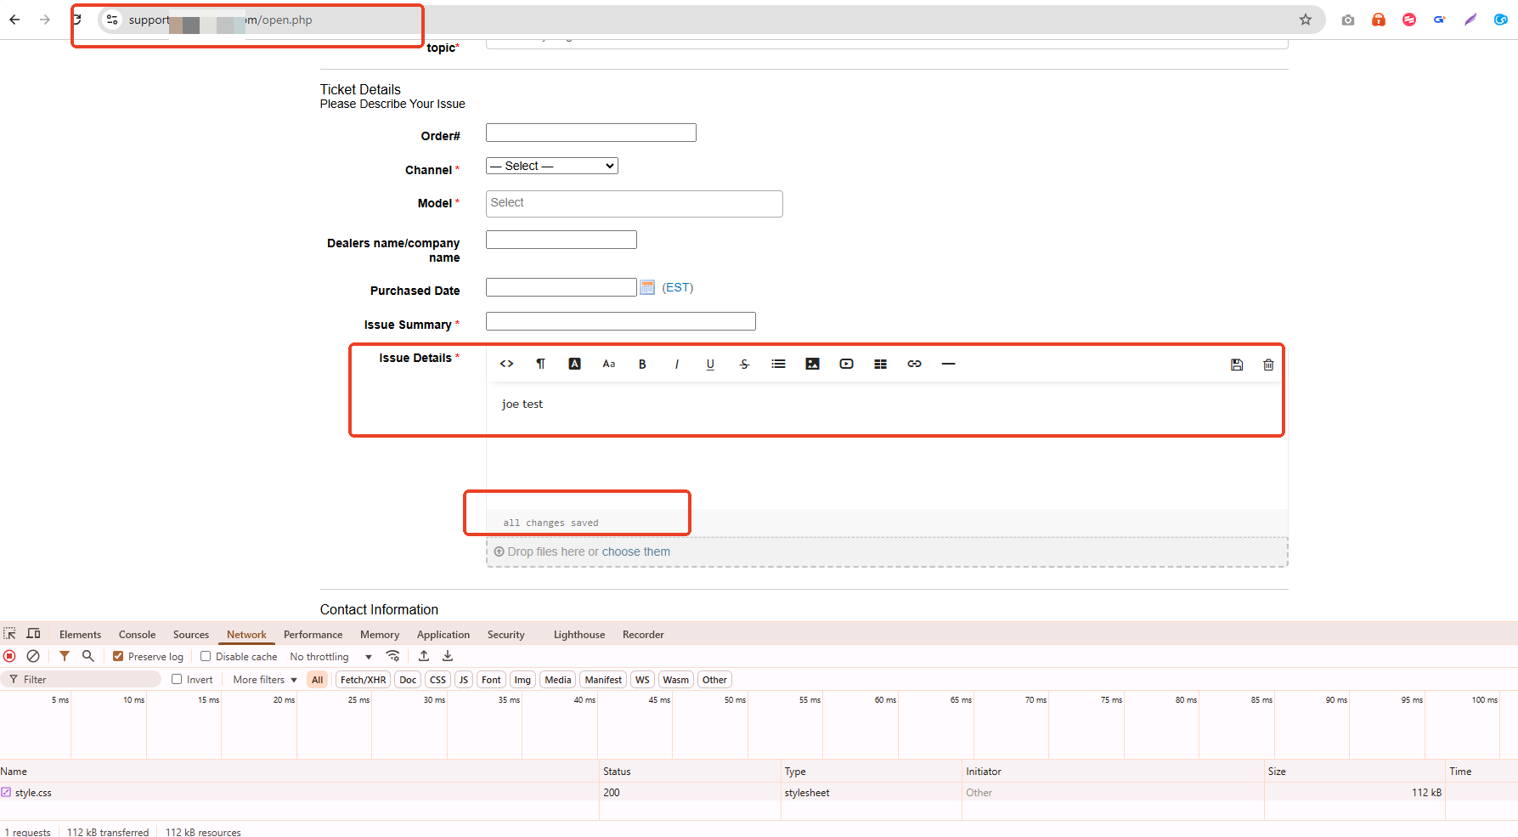Viewport: 1518px width, 837px height.
Task: Toggle HTML source code view in editor
Action: pos(506,364)
